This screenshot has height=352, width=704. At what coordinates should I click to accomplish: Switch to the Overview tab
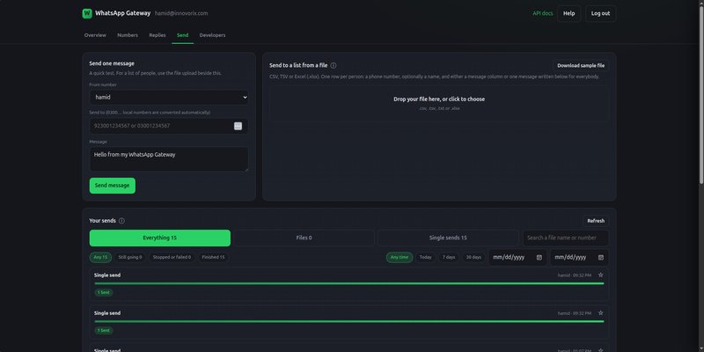point(95,35)
